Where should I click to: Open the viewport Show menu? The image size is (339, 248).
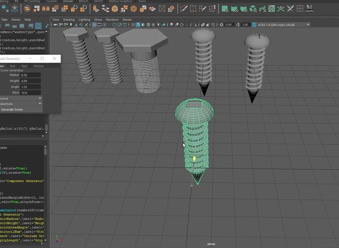[98, 19]
